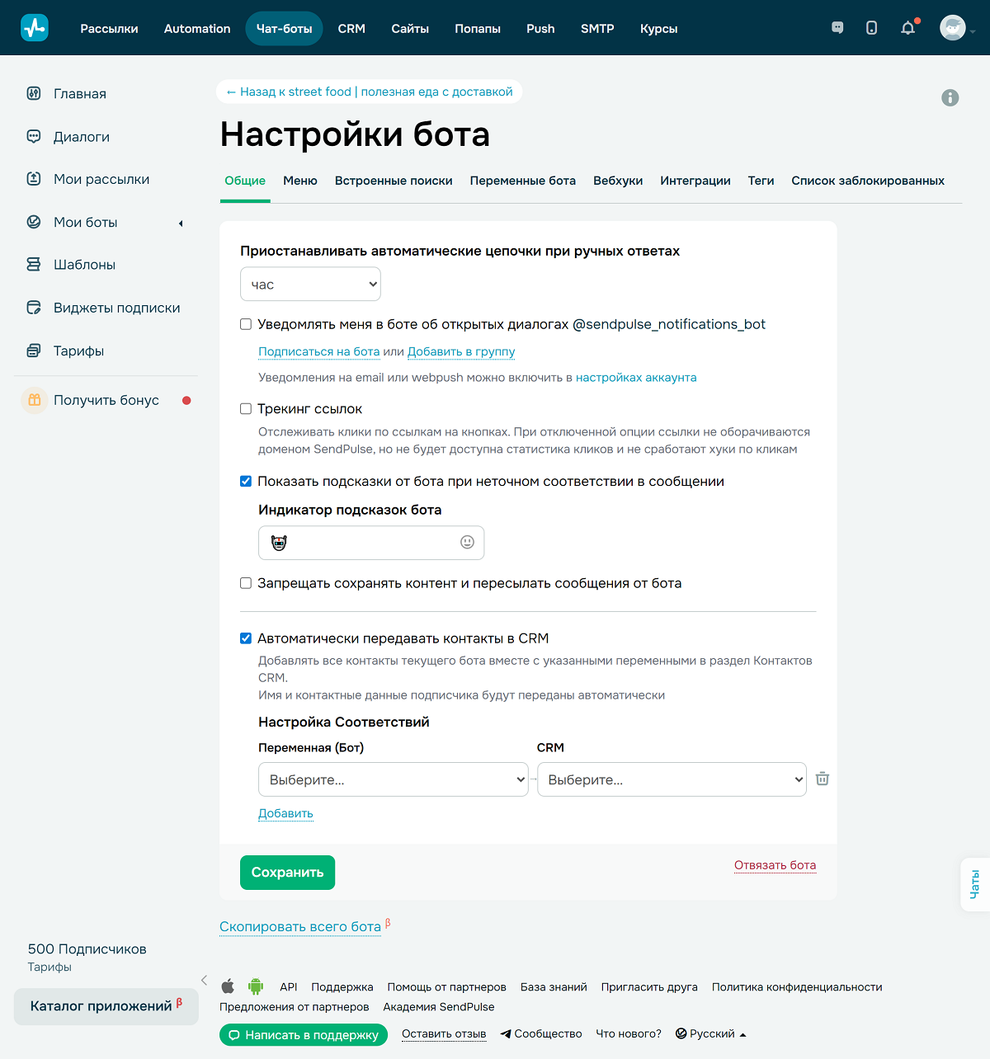Open notifications via the bell icon
Screen dimensions: 990x1059
pyautogui.click(x=907, y=27)
